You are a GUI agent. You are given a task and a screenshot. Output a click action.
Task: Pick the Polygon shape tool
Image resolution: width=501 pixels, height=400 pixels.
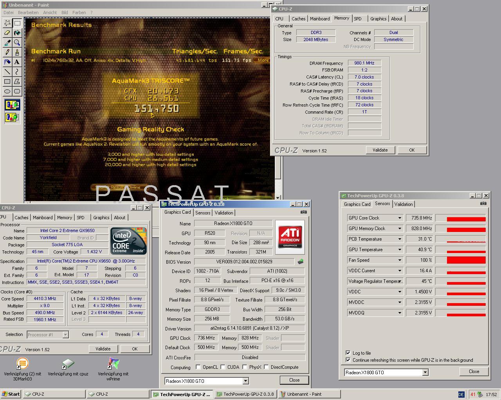(x=17, y=82)
